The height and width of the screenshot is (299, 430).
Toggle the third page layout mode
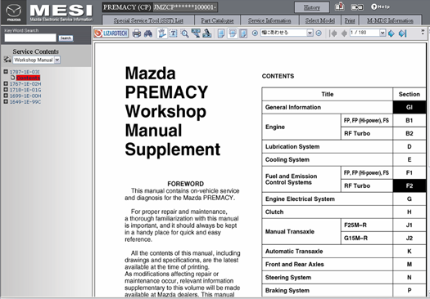[243, 33]
